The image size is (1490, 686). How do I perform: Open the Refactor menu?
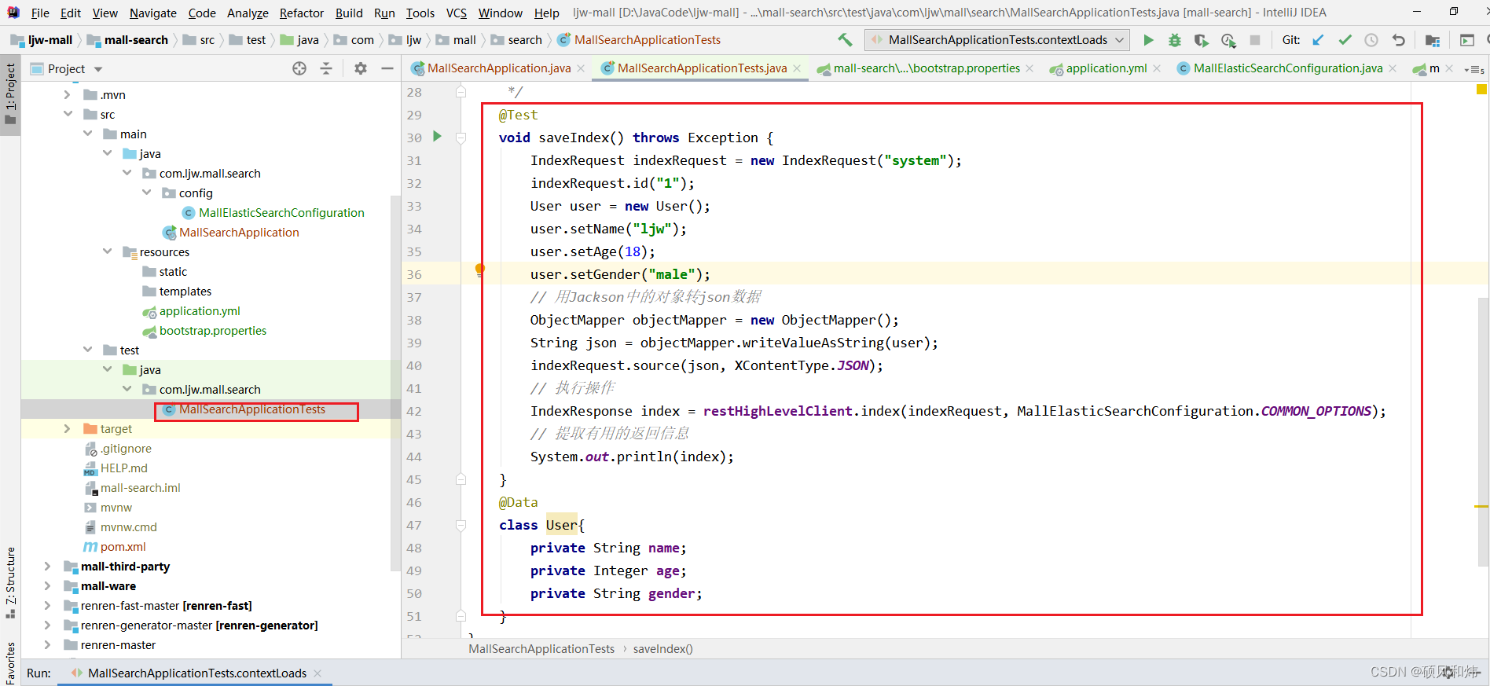[302, 13]
